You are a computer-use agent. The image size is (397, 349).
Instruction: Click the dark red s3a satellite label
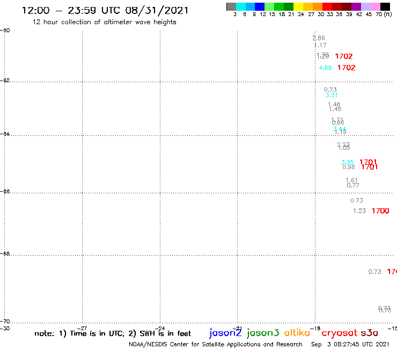[370, 333]
